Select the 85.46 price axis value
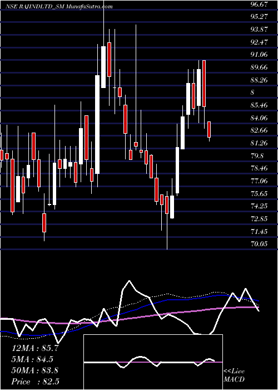Screen dimensions: 278x390 pos(260,105)
